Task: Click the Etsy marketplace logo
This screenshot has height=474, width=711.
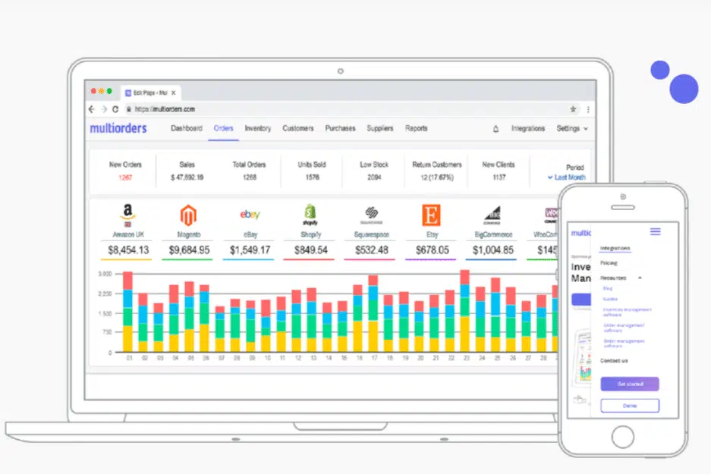Action: (x=433, y=215)
